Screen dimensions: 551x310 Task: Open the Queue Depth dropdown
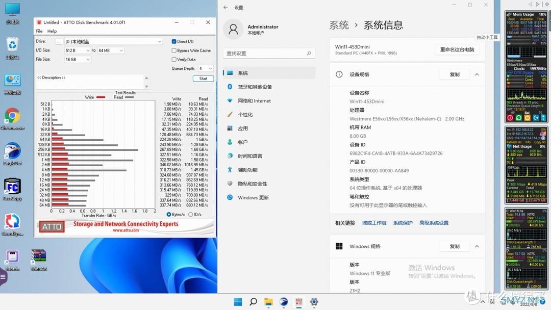click(206, 68)
